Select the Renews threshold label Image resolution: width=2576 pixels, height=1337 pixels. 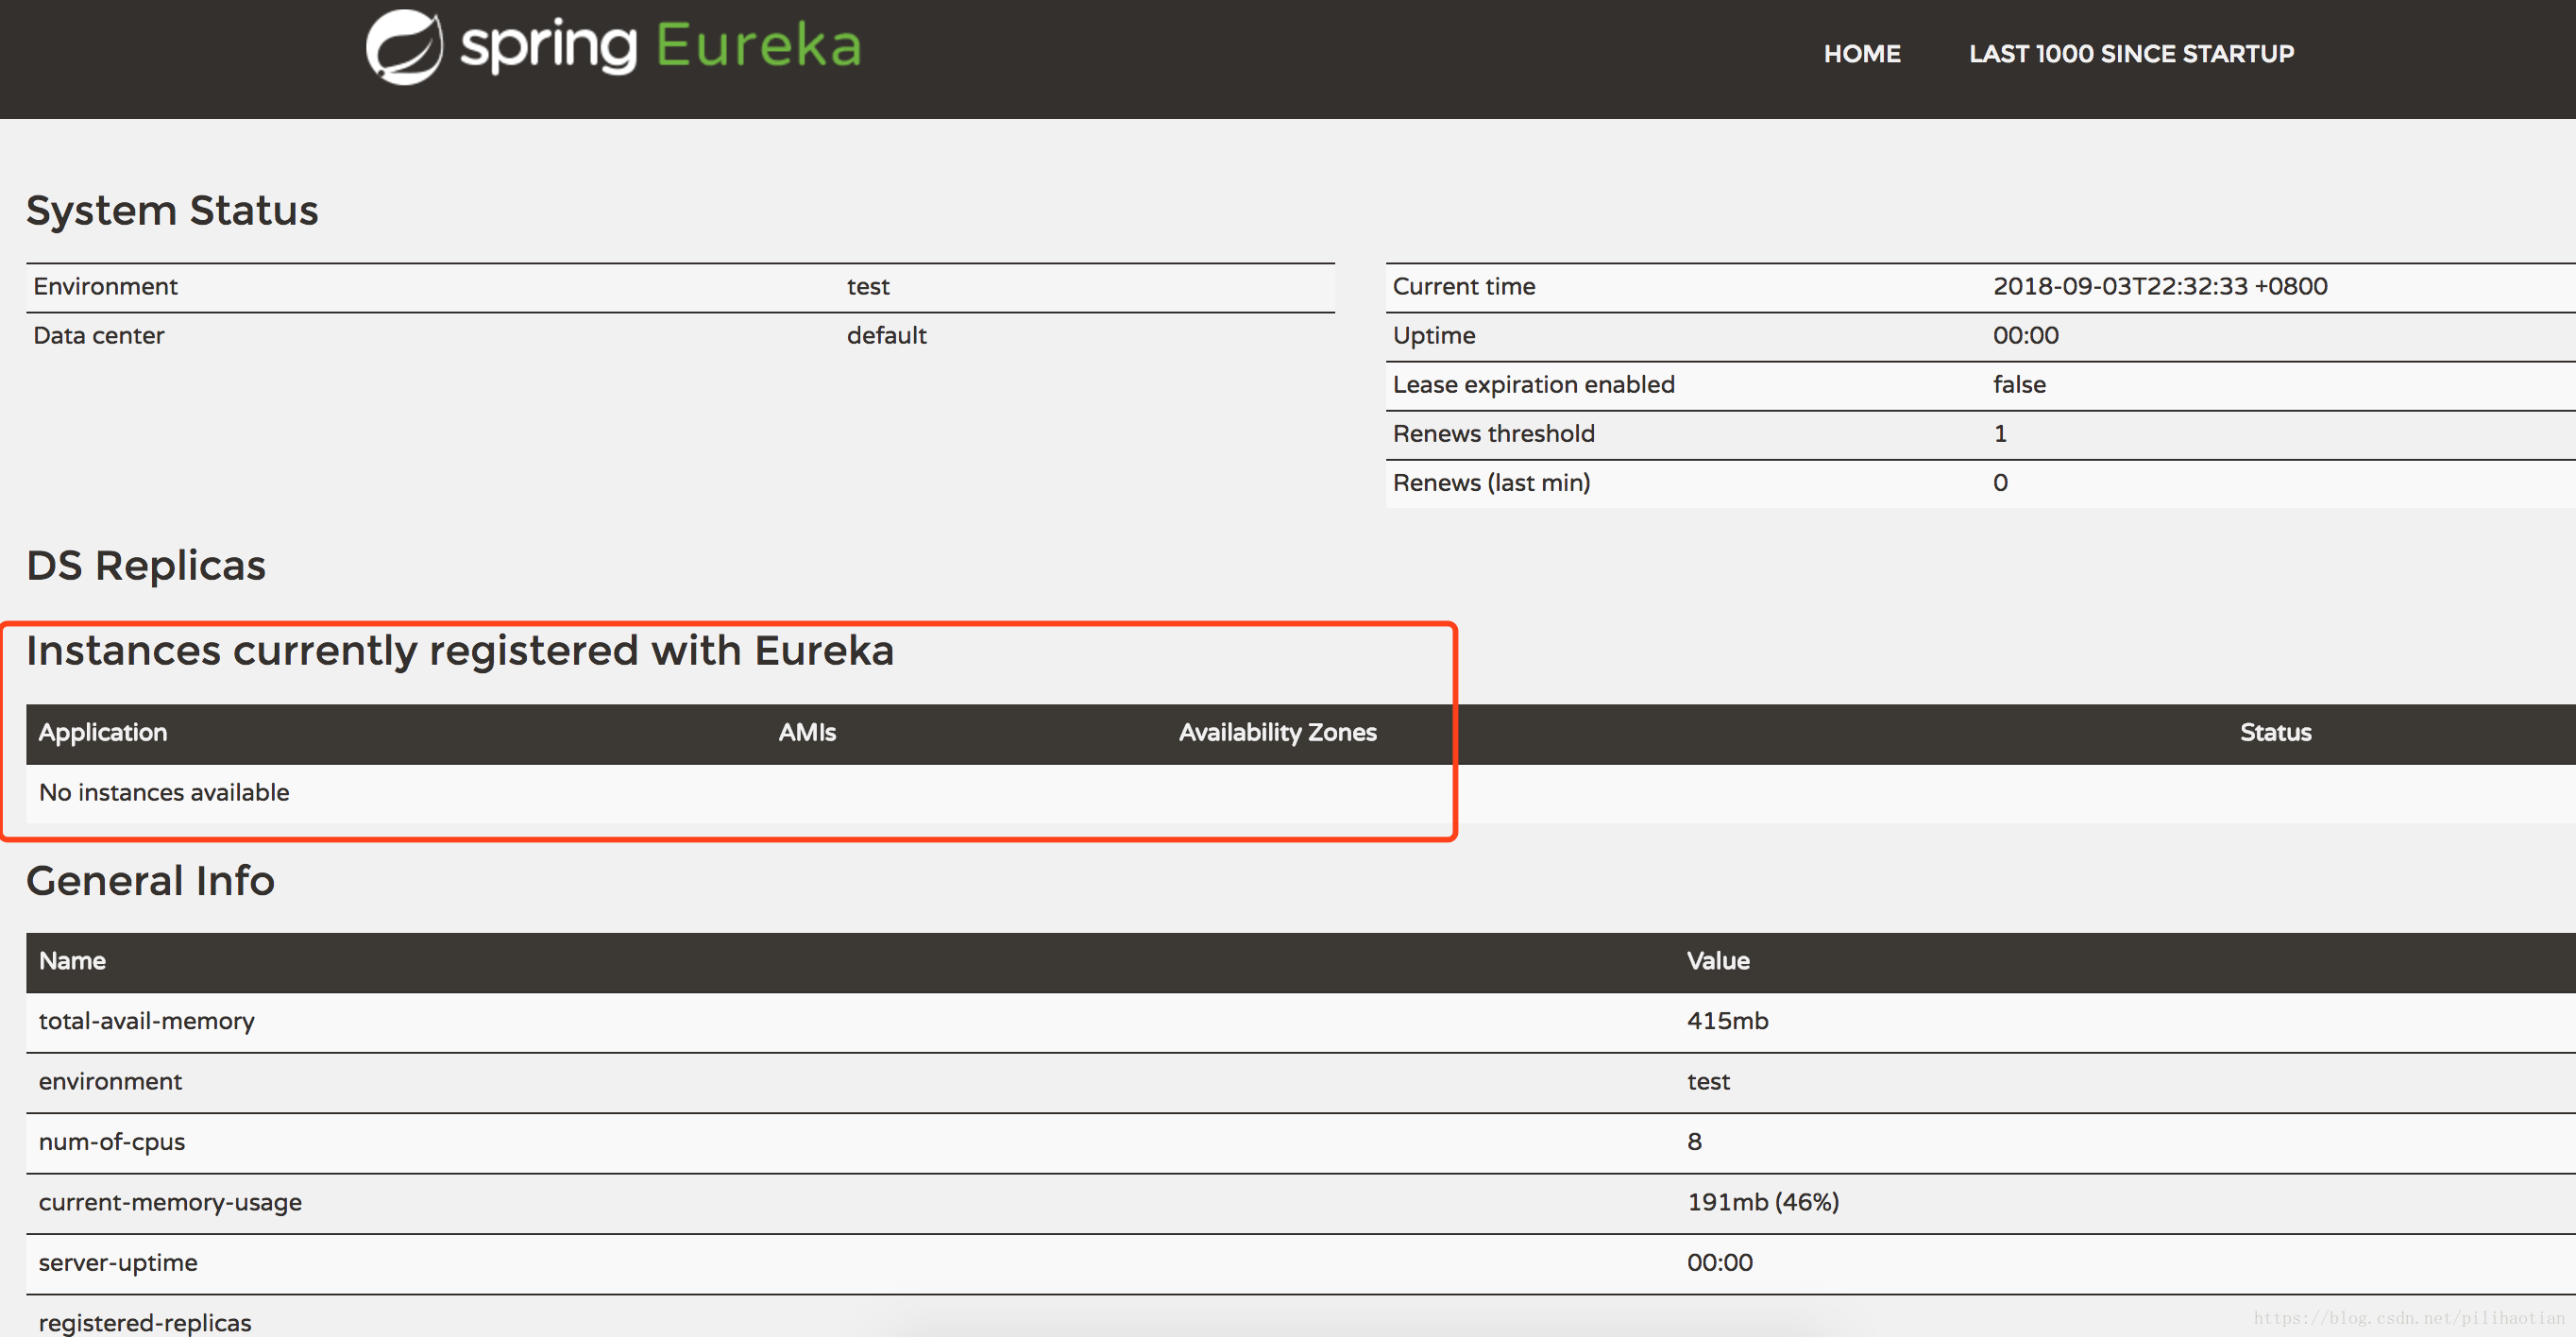(1493, 434)
